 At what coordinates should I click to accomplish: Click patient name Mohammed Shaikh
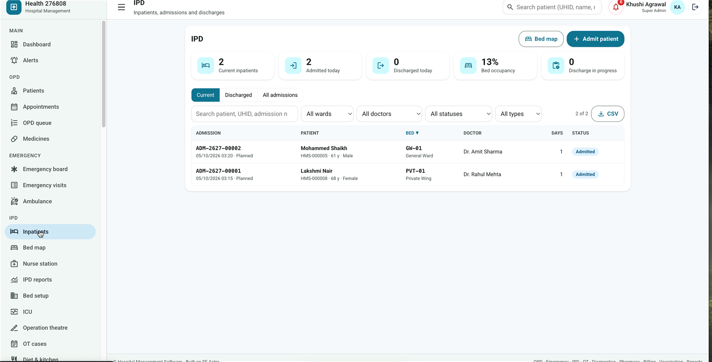pyautogui.click(x=324, y=148)
